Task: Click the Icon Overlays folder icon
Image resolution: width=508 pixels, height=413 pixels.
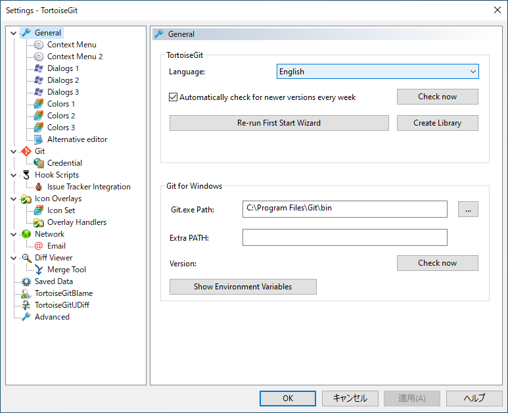Action: coord(26,199)
